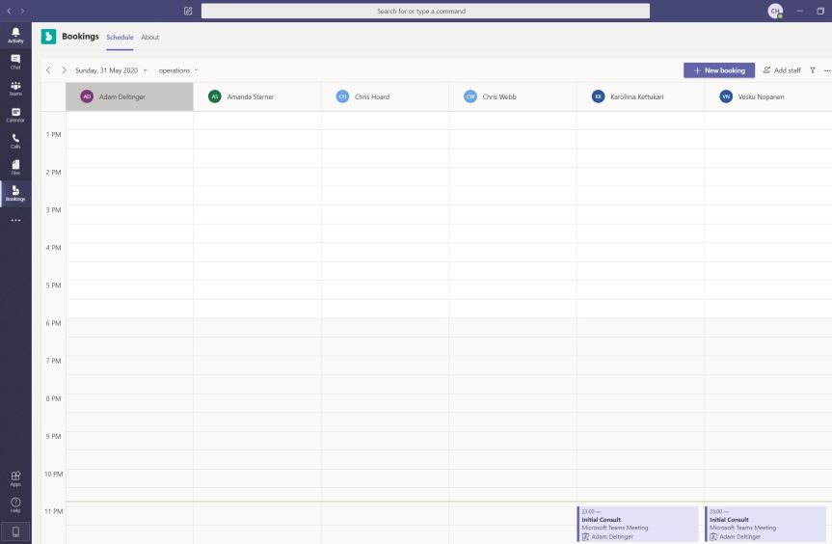
Task: Click the filter icon in toolbar
Action: 813,70
